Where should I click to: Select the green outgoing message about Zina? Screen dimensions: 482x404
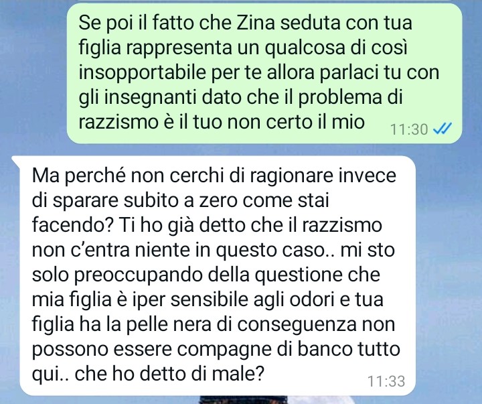(x=264, y=73)
